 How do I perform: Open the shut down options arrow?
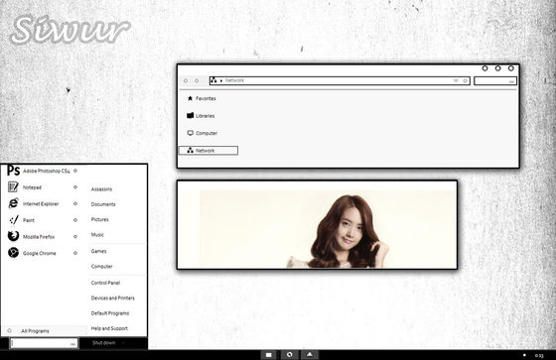point(123,342)
